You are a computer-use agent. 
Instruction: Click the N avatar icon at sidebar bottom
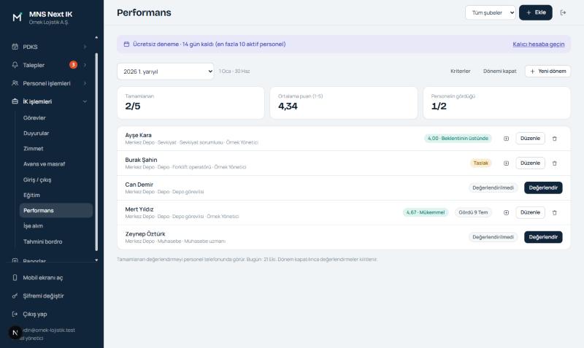[15, 333]
